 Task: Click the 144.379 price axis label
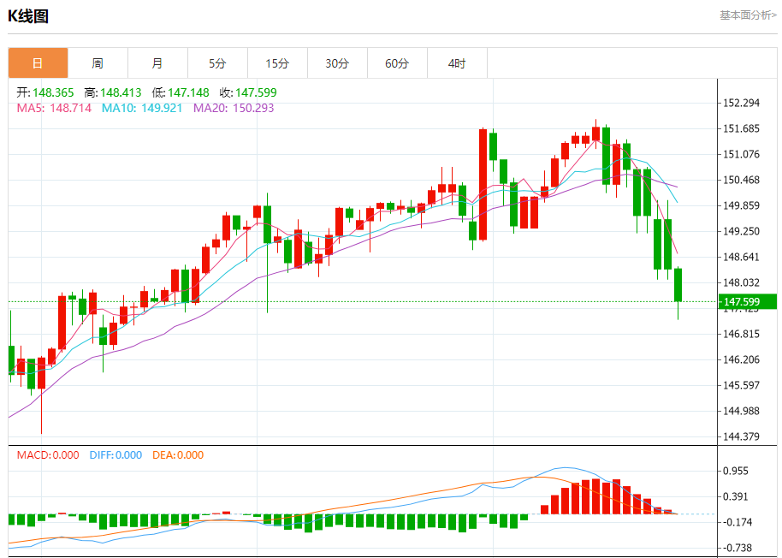pyautogui.click(x=741, y=436)
